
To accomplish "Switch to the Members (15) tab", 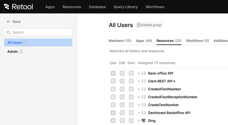I will [x=120, y=41].
